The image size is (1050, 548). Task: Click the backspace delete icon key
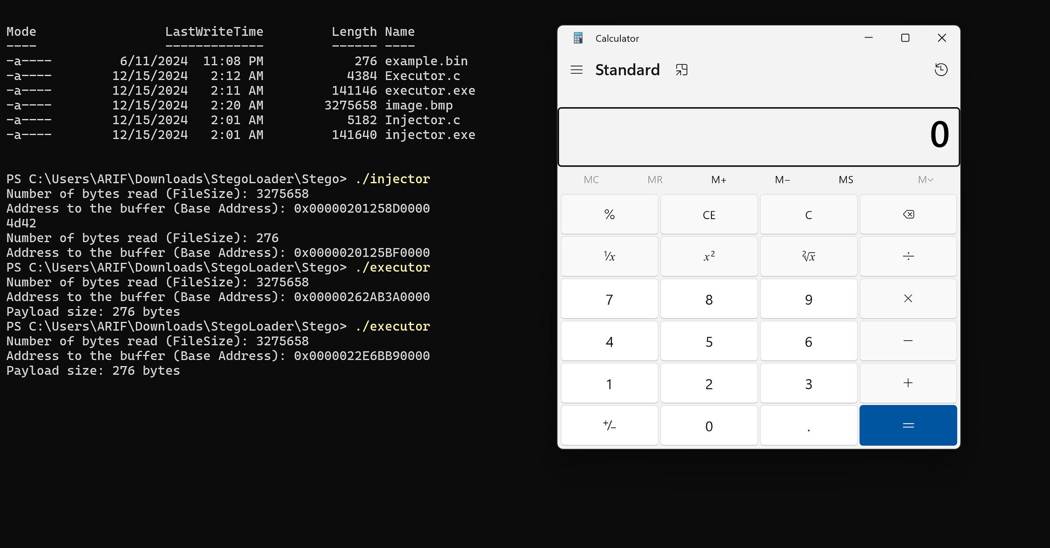pyautogui.click(x=908, y=214)
